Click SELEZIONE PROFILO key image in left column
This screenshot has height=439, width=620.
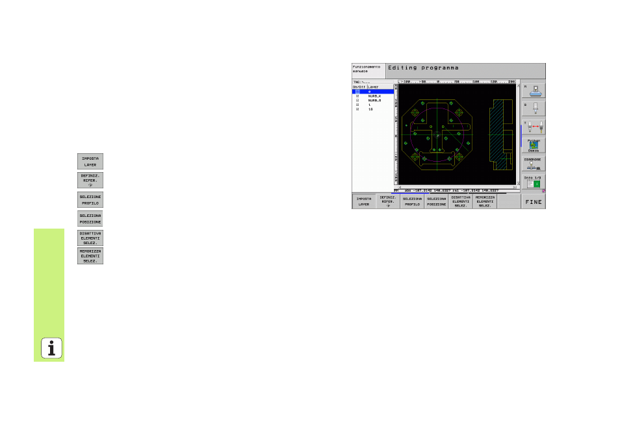(90, 199)
